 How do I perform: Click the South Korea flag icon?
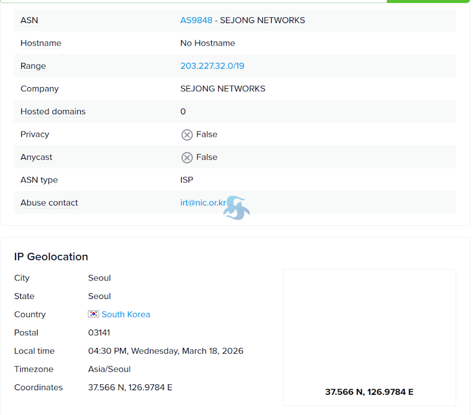tap(93, 315)
